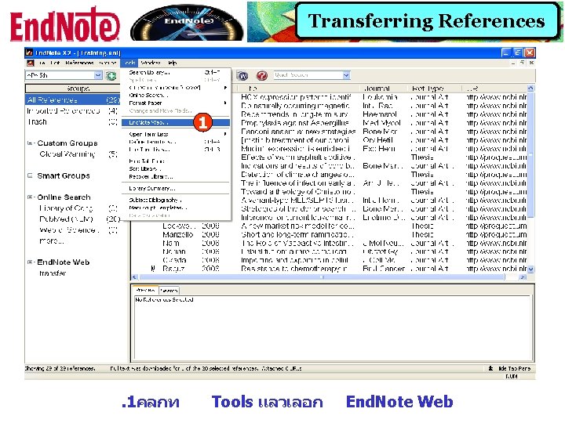Choose Recover Library menu entry
This screenshot has width=565, height=423.
176,176
